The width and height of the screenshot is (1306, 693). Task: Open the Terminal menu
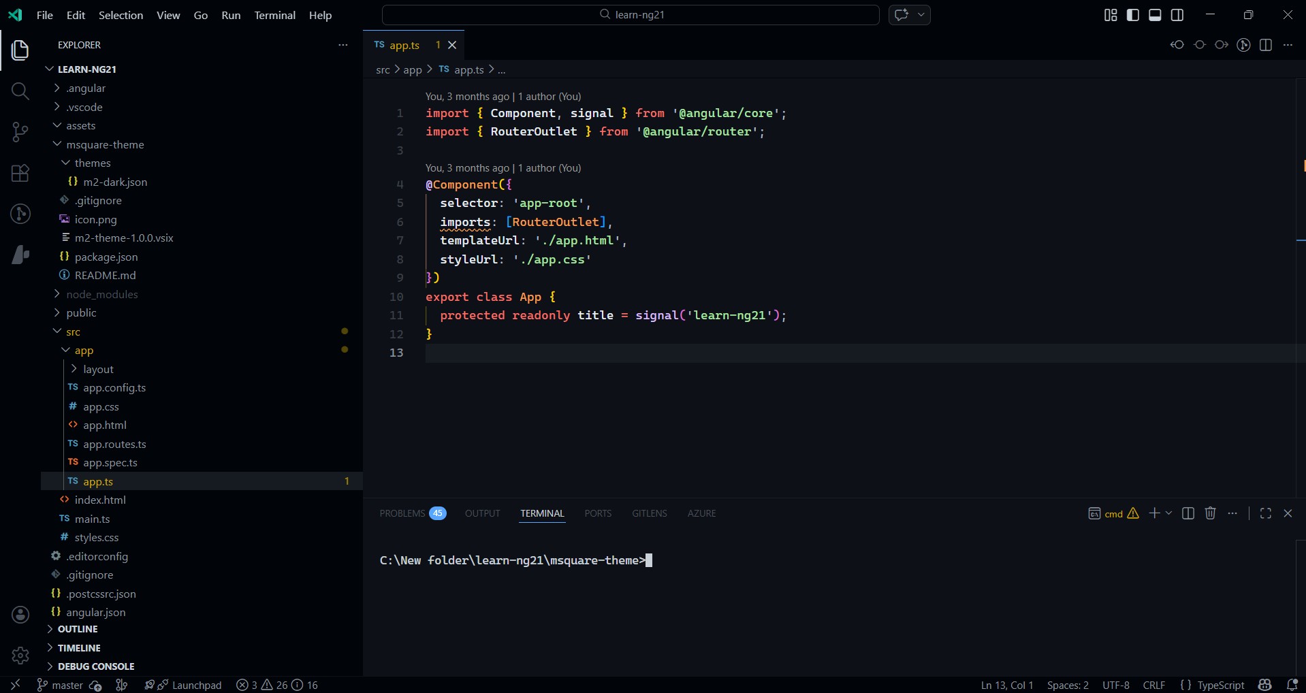coord(275,15)
